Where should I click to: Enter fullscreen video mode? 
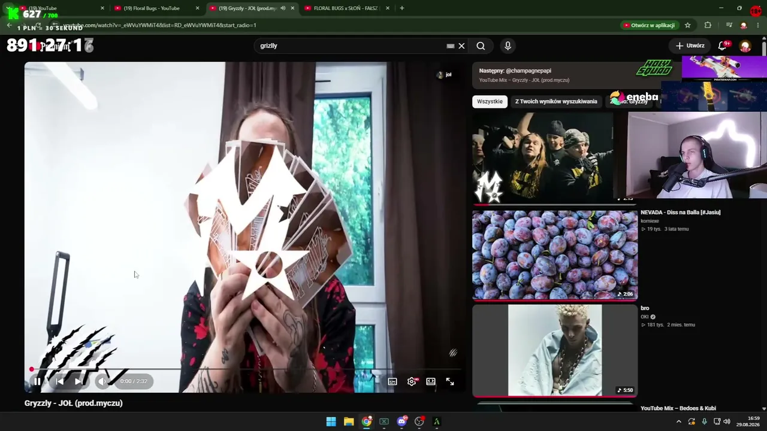click(450, 381)
